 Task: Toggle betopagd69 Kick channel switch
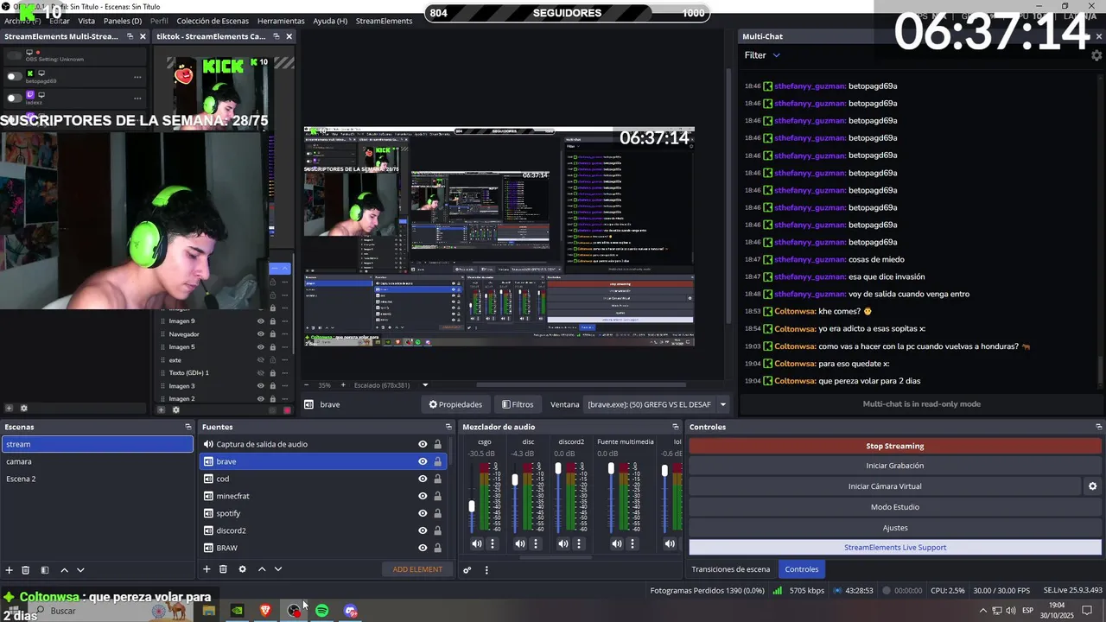click(x=13, y=77)
